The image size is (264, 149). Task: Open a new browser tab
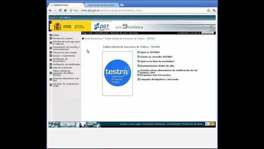pos(122,5)
